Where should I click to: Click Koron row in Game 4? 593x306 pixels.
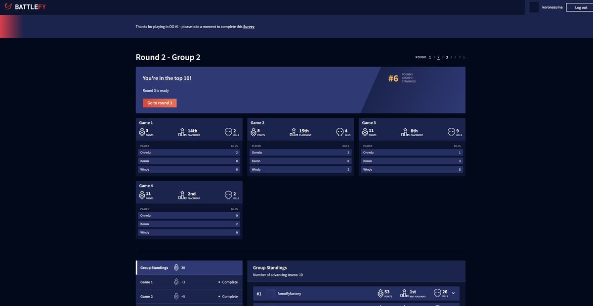coord(189,224)
